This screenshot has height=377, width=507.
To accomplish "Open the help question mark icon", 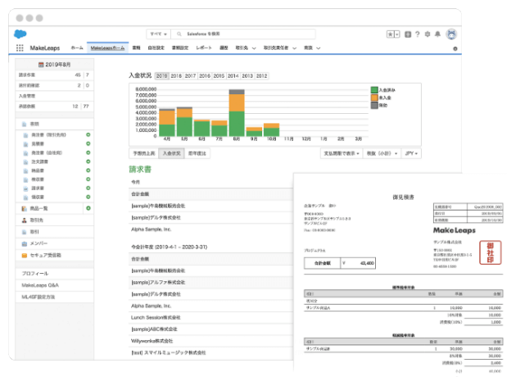I will click(x=418, y=34).
